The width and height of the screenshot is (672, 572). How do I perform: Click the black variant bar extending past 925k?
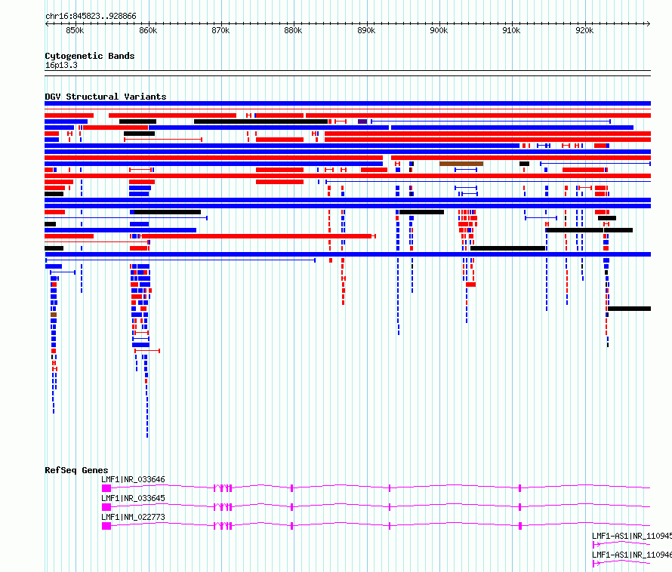pos(629,309)
